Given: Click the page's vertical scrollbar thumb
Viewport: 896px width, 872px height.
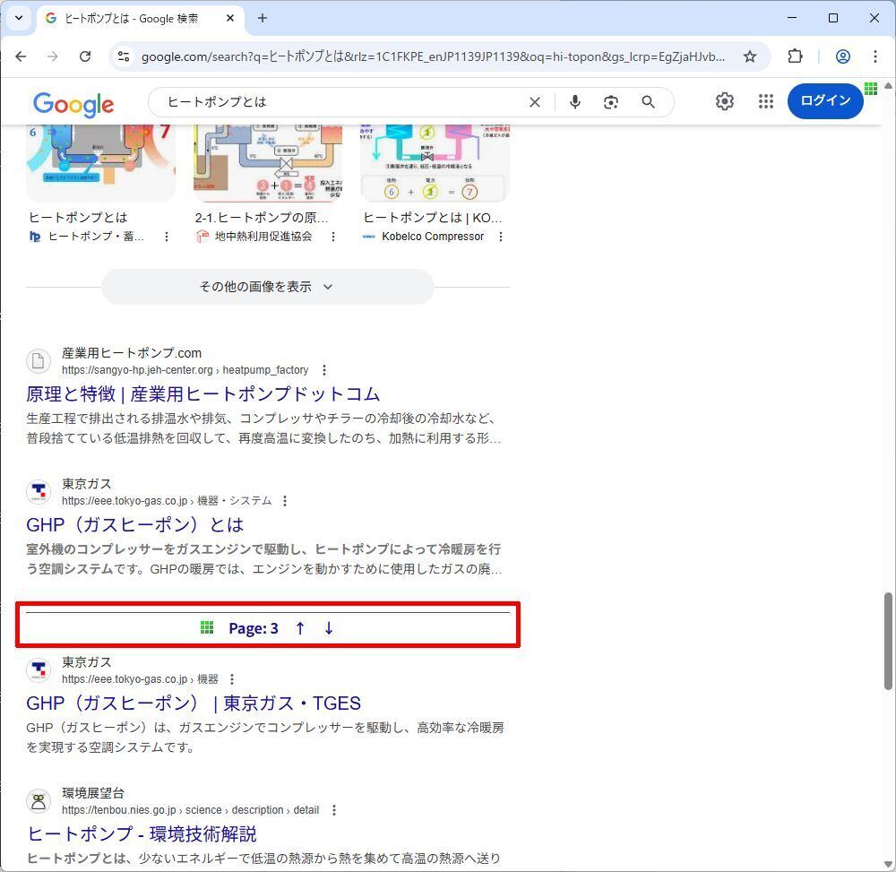Looking at the screenshot, I should (x=887, y=641).
